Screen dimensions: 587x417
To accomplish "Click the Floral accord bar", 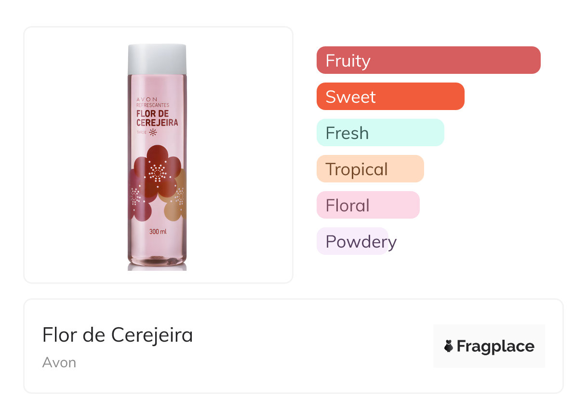I will pos(368,205).
